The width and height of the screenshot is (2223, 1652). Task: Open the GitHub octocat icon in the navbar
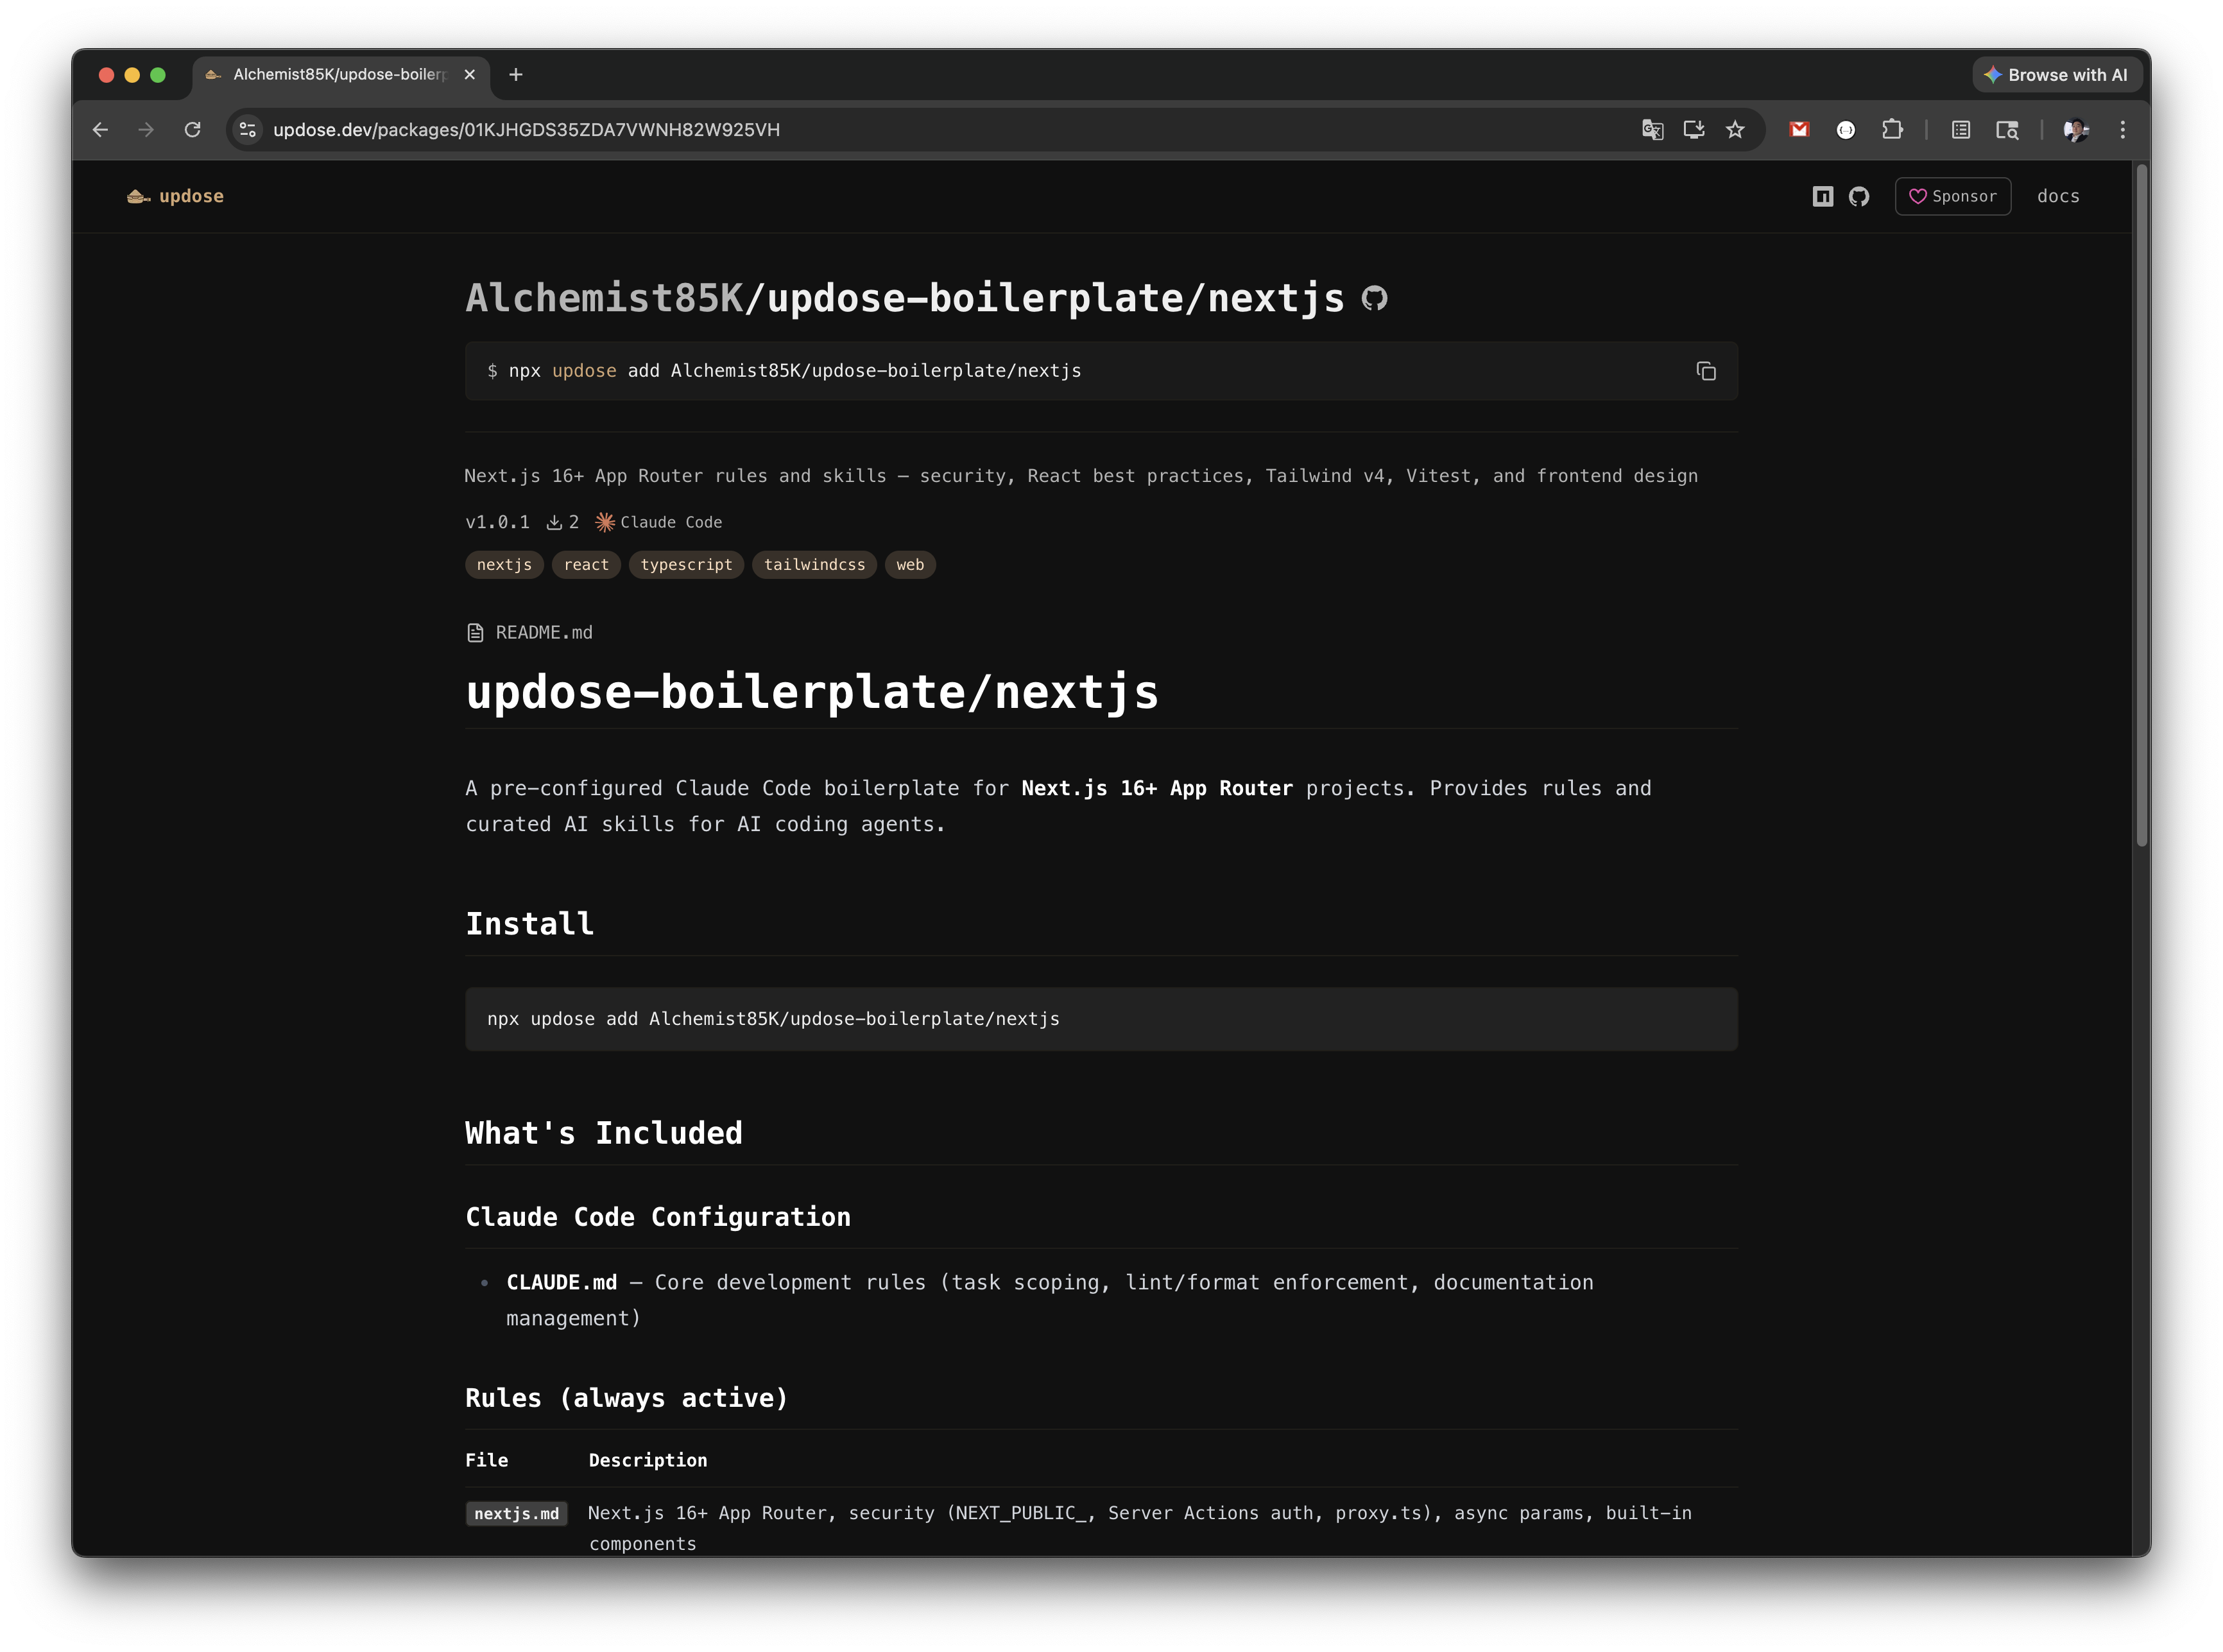click(1860, 196)
